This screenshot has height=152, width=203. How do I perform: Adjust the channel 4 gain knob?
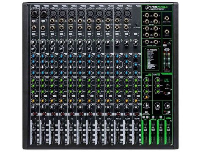(x=61, y=42)
